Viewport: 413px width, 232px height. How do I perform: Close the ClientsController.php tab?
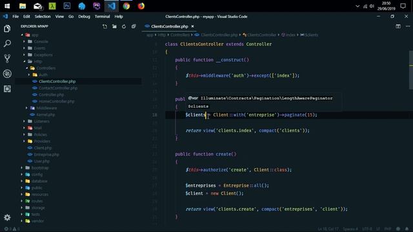point(192,26)
